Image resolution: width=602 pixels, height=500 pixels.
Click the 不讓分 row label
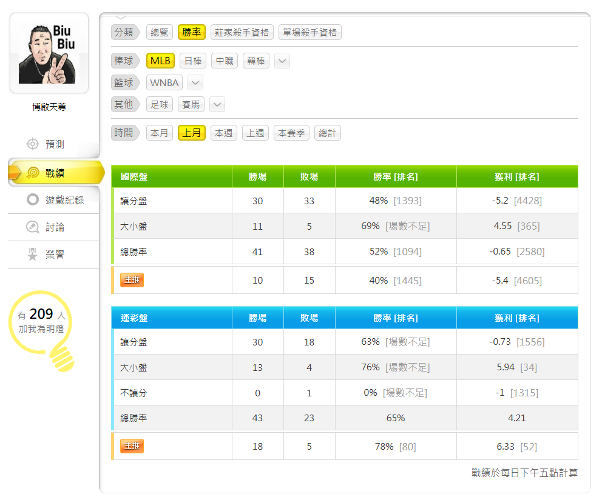tap(134, 393)
